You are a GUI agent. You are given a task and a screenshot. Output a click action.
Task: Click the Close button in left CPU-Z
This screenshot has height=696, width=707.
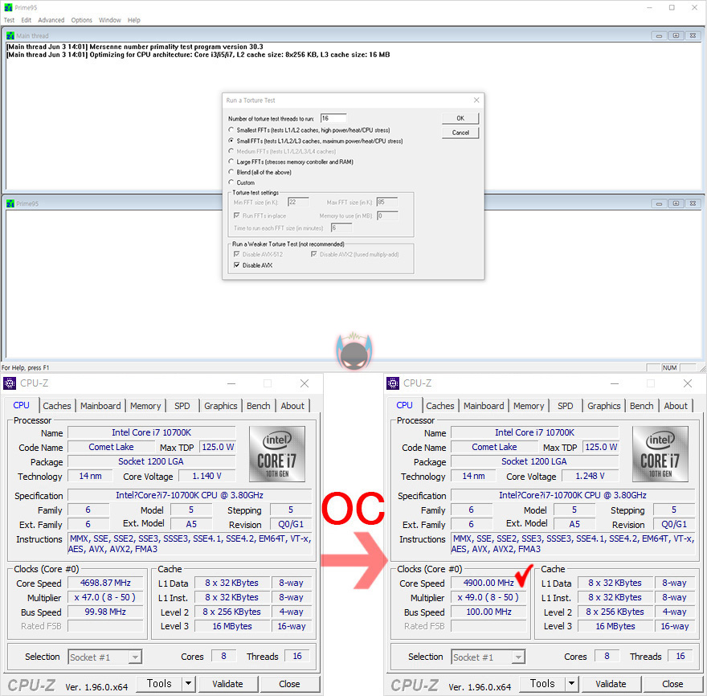pos(289,684)
